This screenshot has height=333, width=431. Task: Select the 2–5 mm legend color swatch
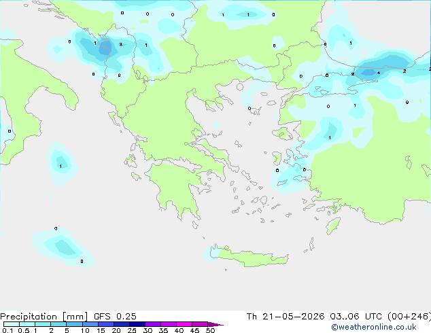pos(58,324)
